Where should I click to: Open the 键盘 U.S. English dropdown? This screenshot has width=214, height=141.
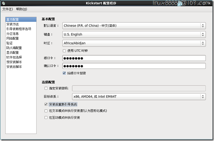pyautogui.click(x=134, y=34)
